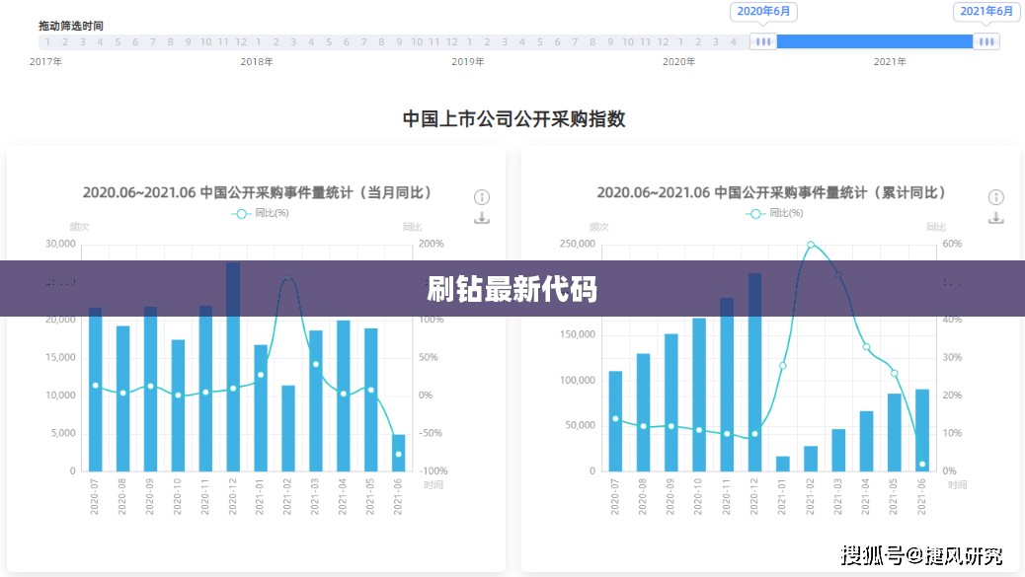Click the 2020-07 bar in 累计同比 chart
The image size is (1025, 577).
615,421
